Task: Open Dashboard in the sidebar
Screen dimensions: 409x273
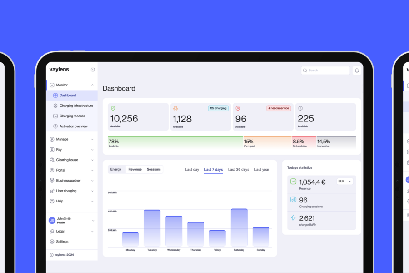Action: pyautogui.click(x=72, y=96)
